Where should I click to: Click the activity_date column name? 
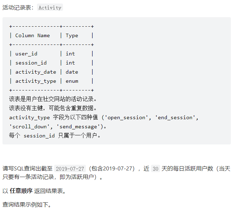pyautogui.click(x=36, y=72)
